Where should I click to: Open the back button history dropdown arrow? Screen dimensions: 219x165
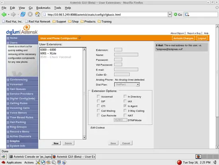pos(9,14)
